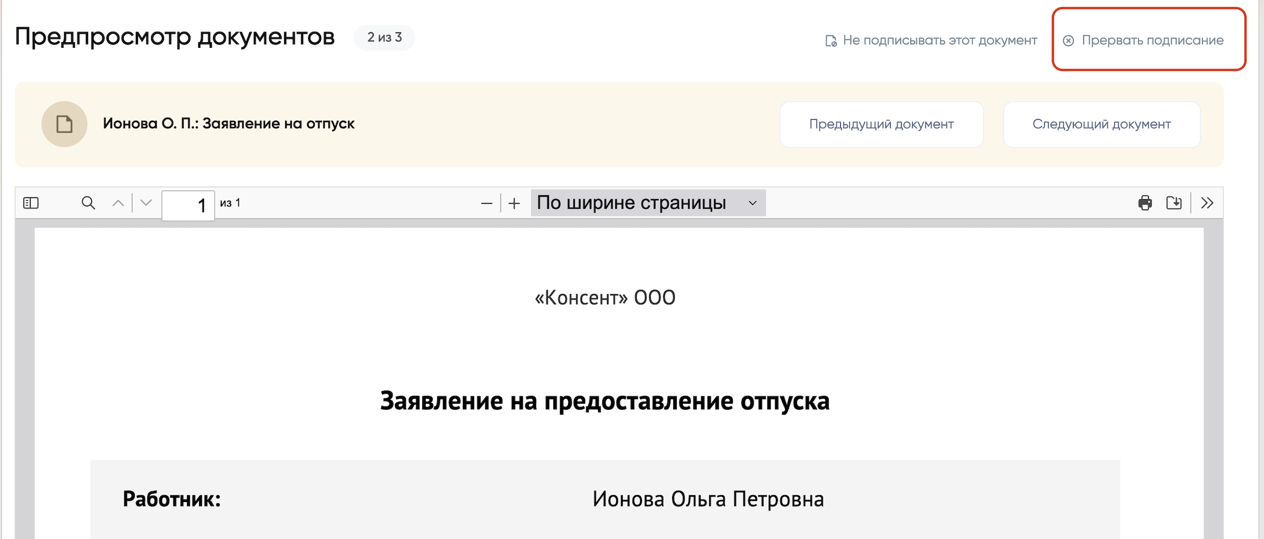1264x539 pixels.
Task: Expand additional viewer tools with double chevron
Action: (1207, 203)
